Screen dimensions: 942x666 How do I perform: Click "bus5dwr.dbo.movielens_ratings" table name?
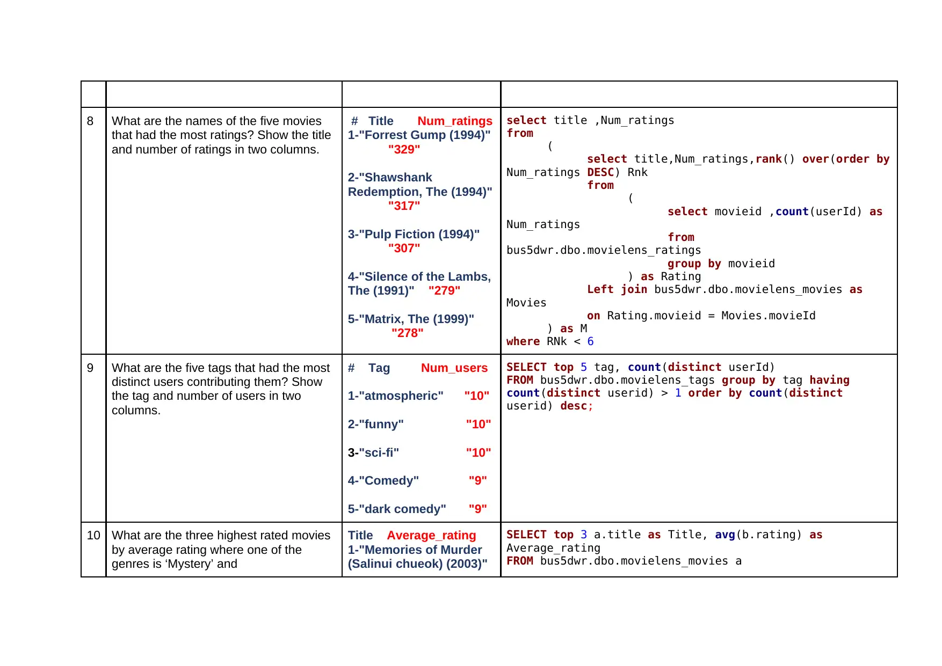click(604, 251)
